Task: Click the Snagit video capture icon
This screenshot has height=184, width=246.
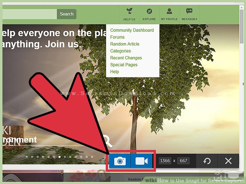Action: pos(142,161)
